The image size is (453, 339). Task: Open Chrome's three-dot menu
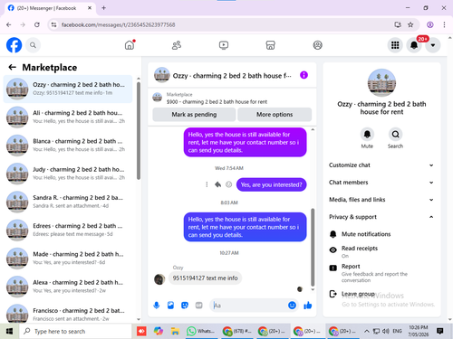(x=444, y=24)
